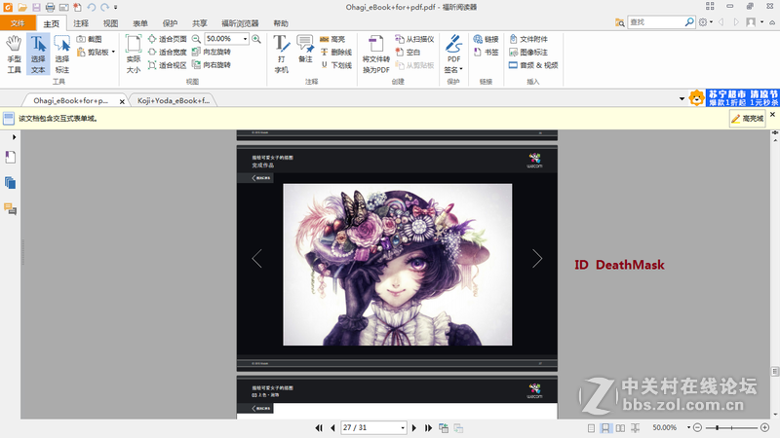Open the ribbon 50.00% zoom dropdown
The width and height of the screenshot is (780, 438).
(246, 39)
